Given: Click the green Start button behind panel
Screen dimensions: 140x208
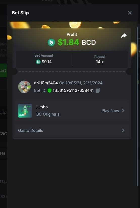Looking at the screenshot, I should pos(3,70).
